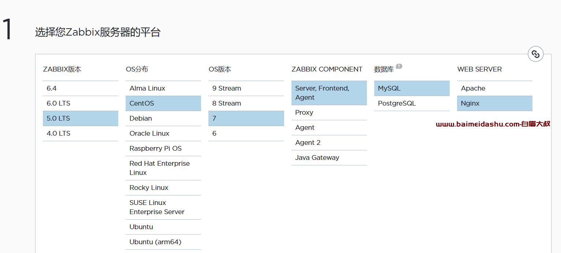Pick Ubuntu distribution
Viewport: 561px width, 253px height.
[163, 227]
